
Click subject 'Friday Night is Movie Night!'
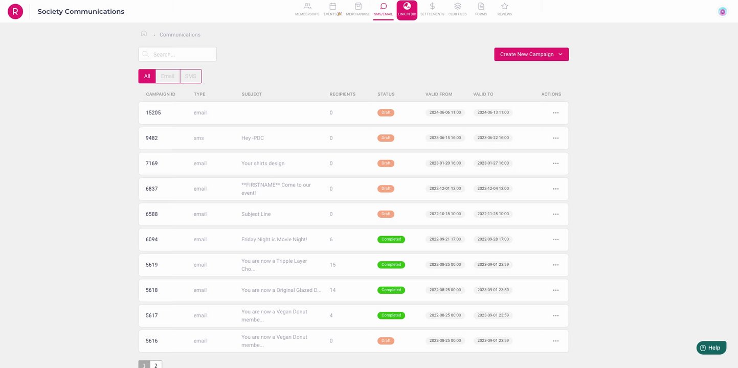click(274, 240)
